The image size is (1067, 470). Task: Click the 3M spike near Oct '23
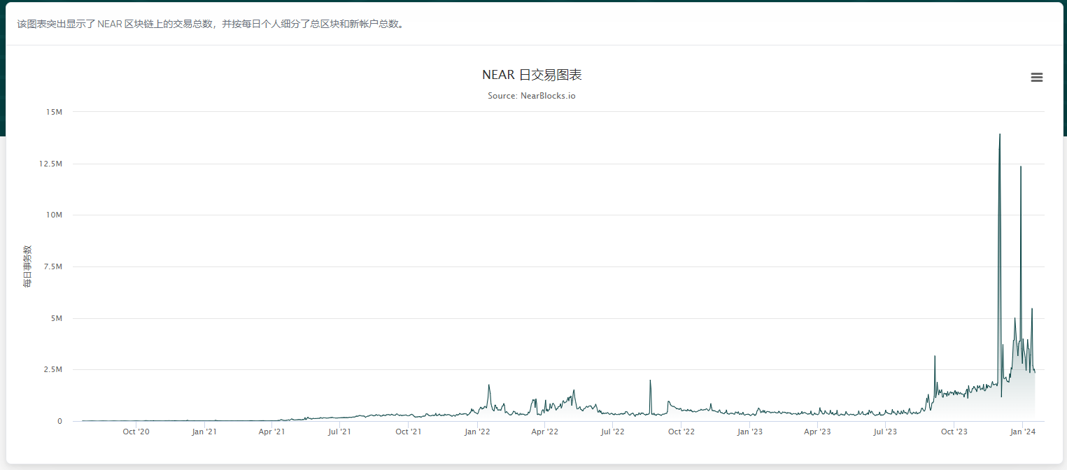coord(933,357)
